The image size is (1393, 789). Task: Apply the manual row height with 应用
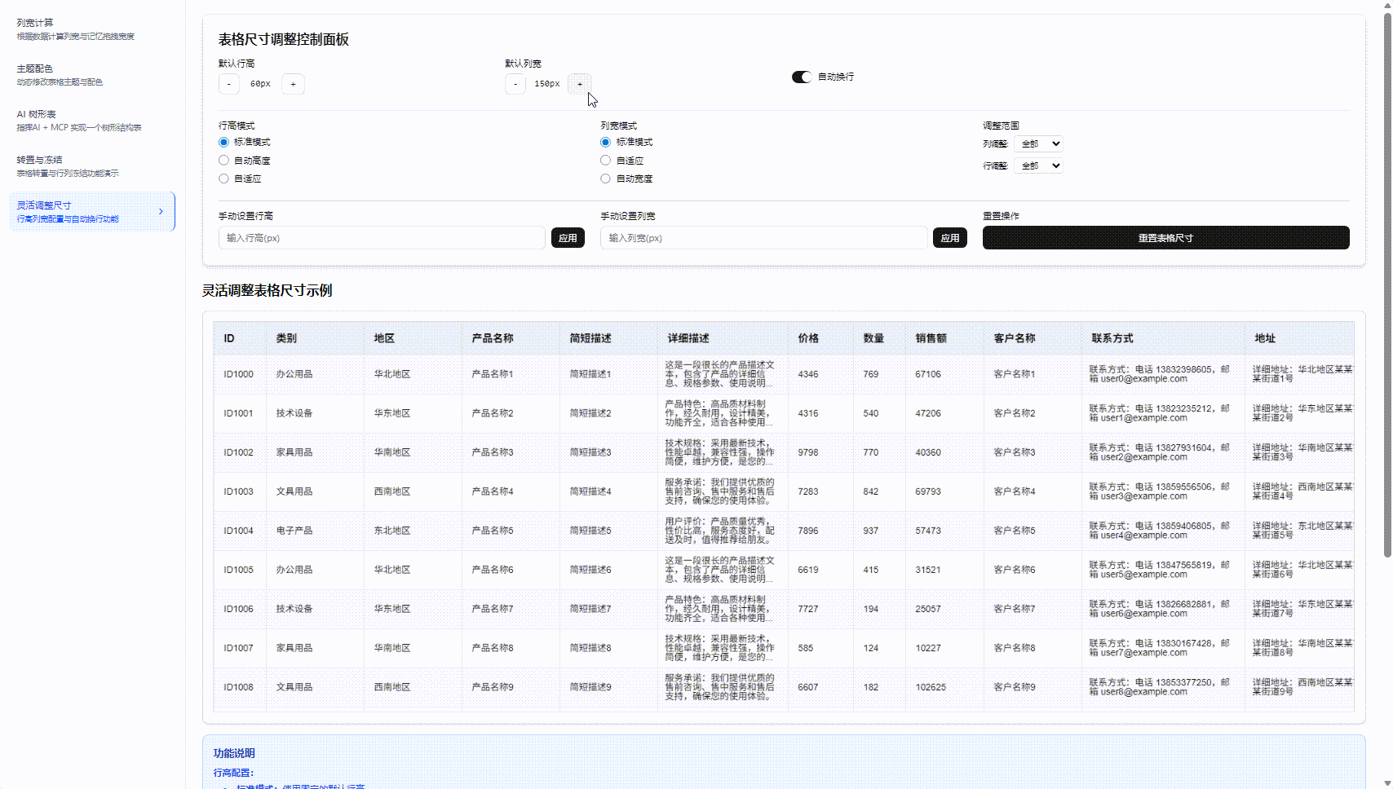pos(568,238)
